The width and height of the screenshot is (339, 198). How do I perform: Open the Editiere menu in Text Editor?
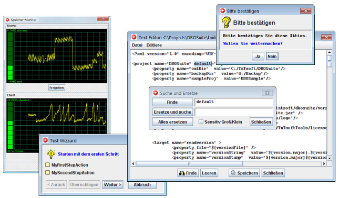tap(154, 45)
